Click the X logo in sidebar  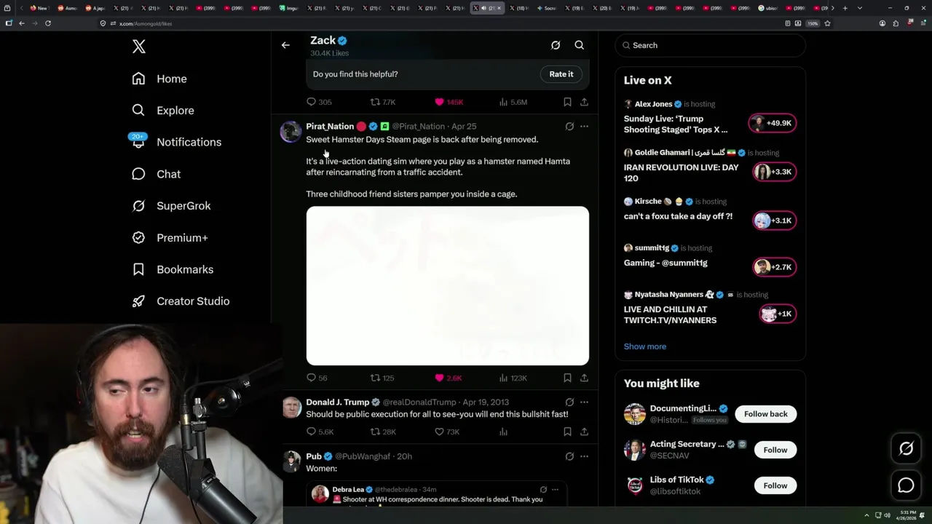pos(139,47)
